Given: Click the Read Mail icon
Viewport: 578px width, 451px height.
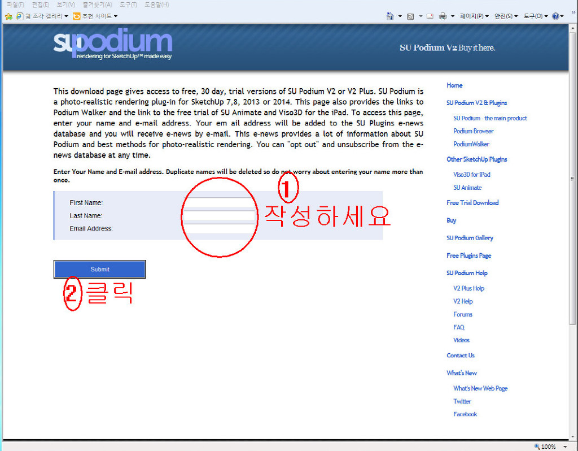Looking at the screenshot, I should point(430,16).
